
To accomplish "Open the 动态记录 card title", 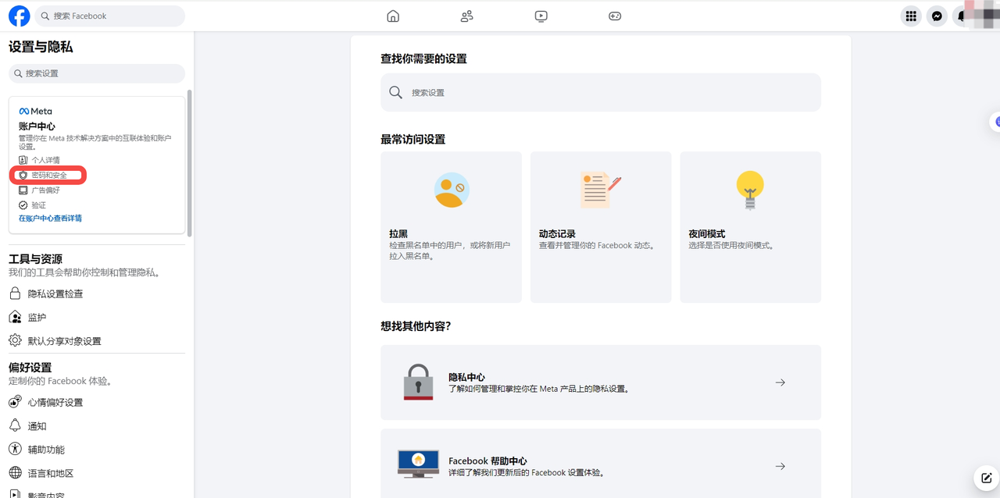I will [x=557, y=233].
